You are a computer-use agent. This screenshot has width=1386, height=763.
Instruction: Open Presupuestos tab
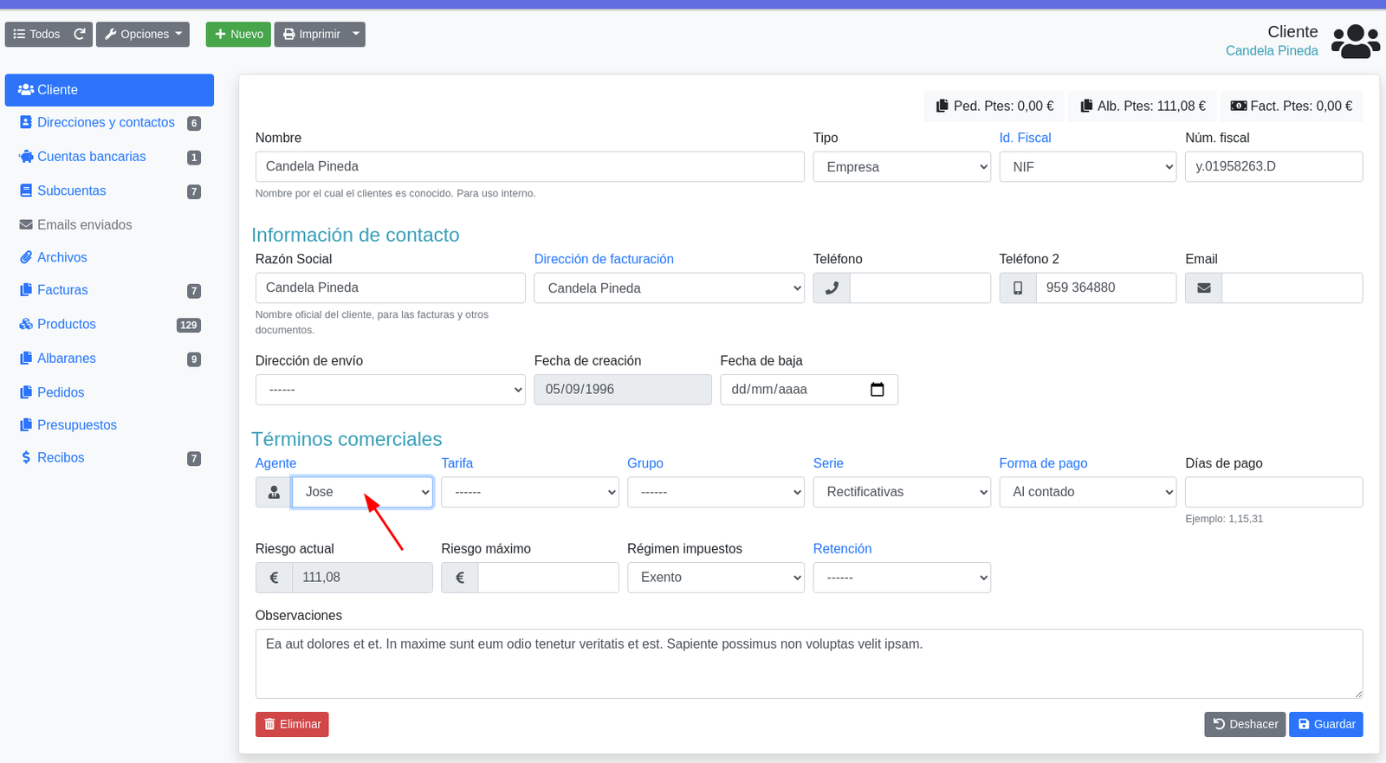(x=109, y=425)
